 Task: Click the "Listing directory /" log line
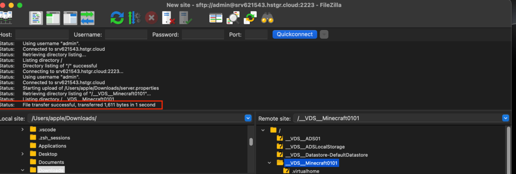coord(43,60)
